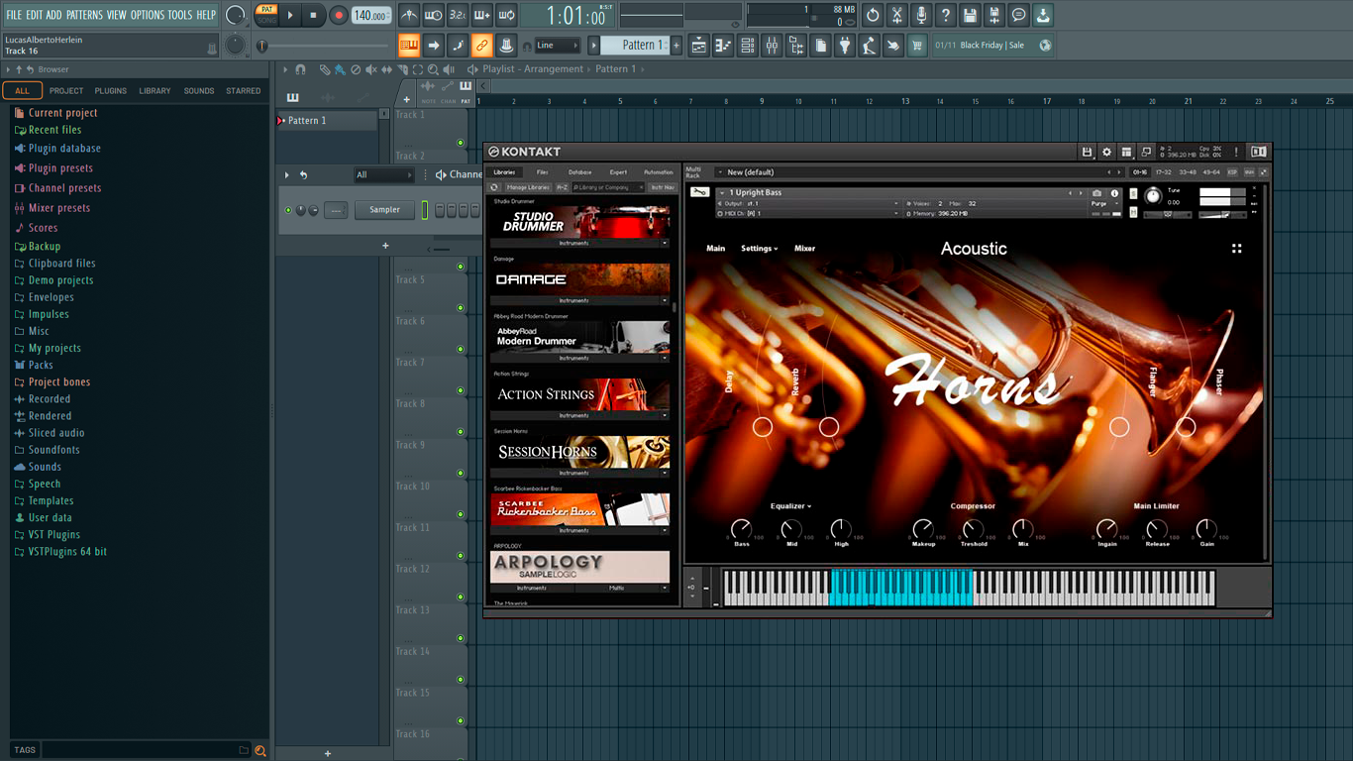Click the Sampler channel button
This screenshot has height=761, width=1353.
coord(384,210)
